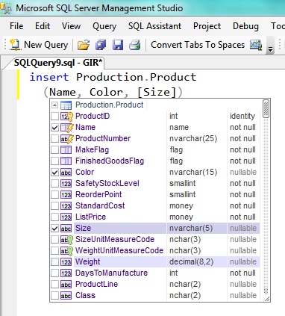Uncheck the Color column checkbox
285x316 pixels.
(x=54, y=173)
